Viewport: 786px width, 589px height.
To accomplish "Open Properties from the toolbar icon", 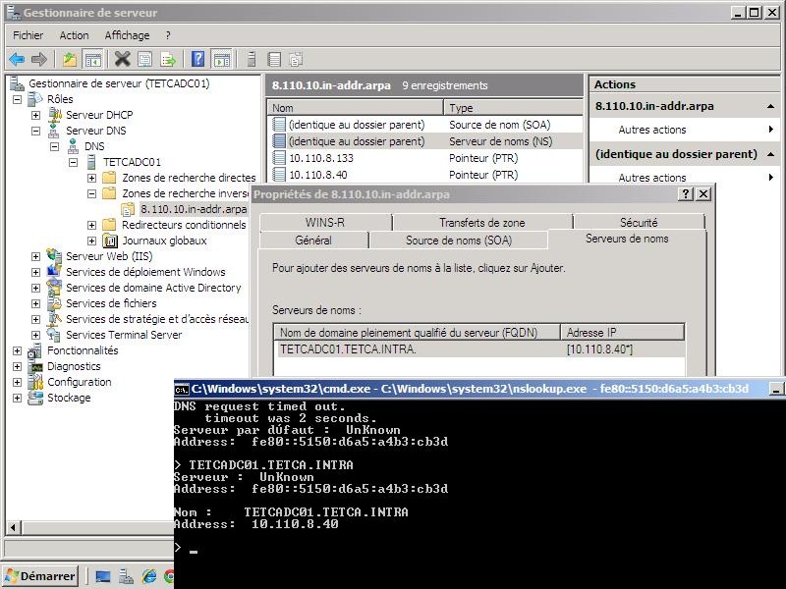I will [144, 60].
